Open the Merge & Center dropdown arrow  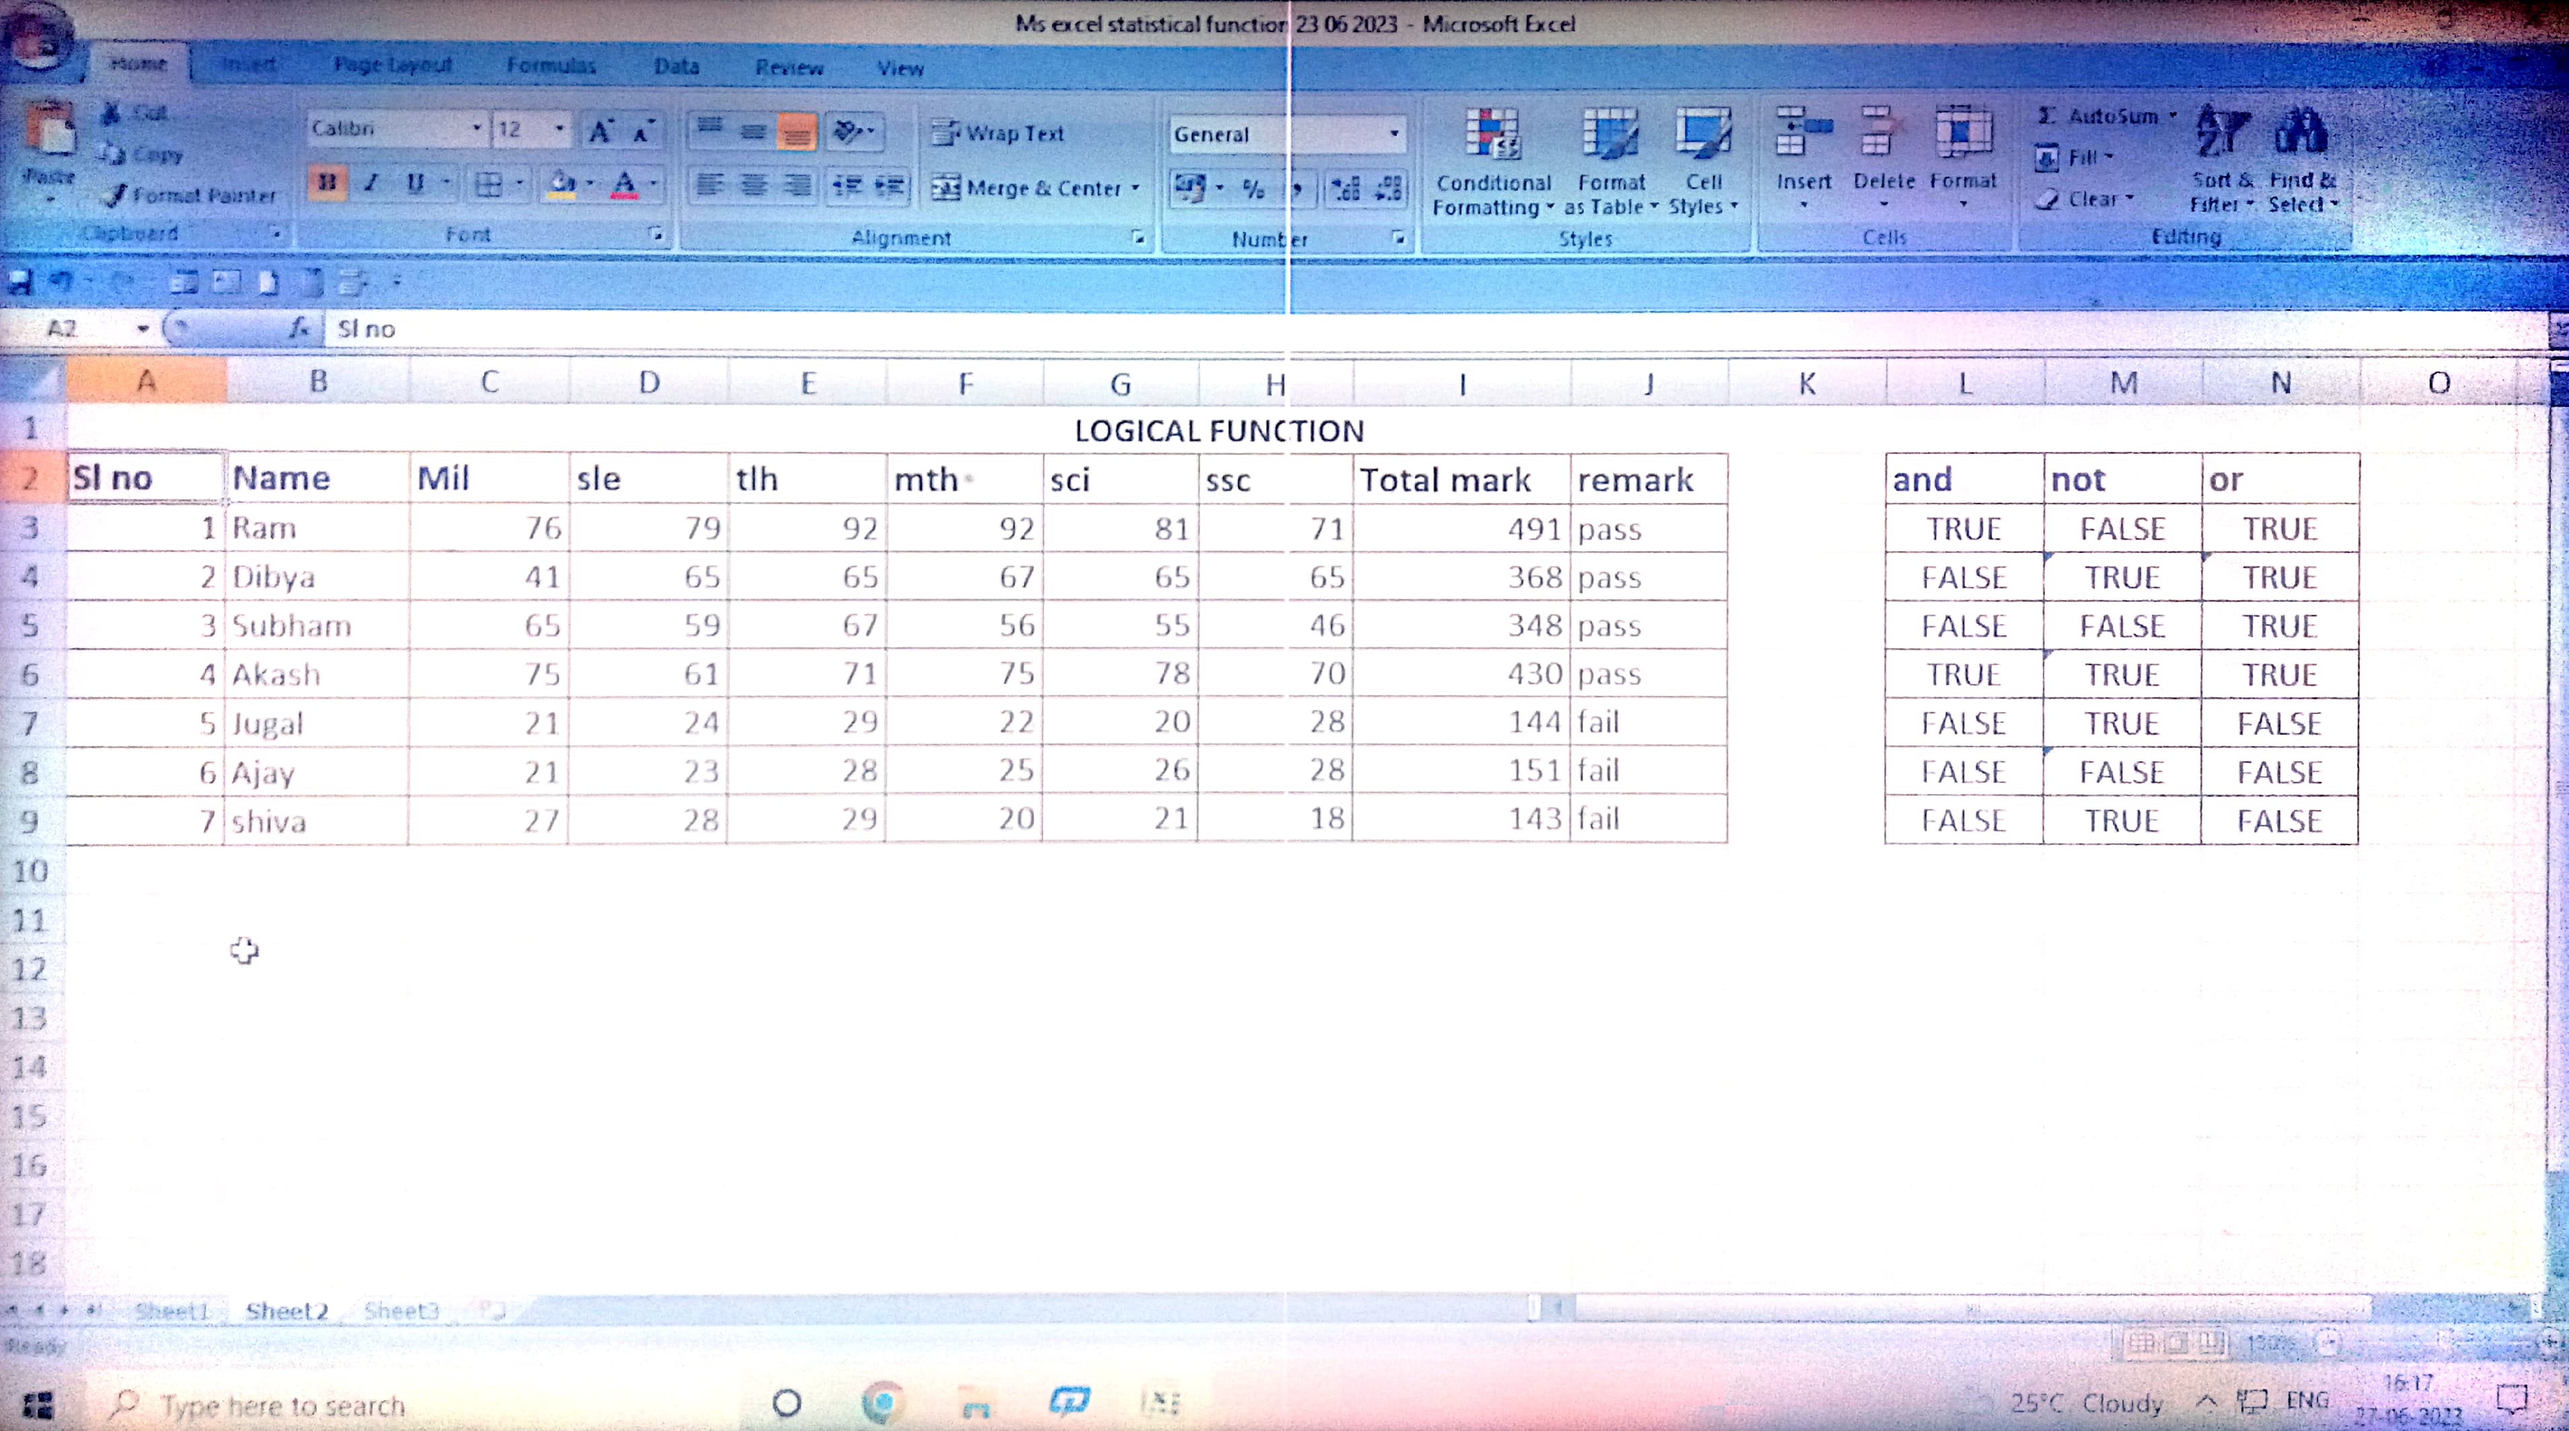[1135, 188]
